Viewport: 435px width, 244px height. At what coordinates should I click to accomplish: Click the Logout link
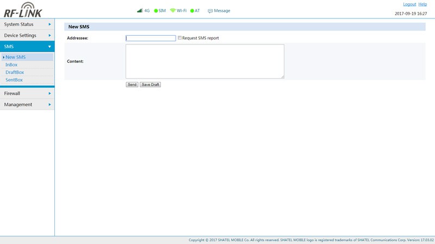point(409,4)
